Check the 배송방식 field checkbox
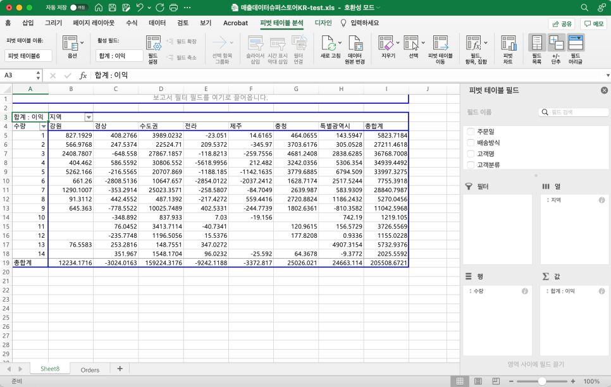This screenshot has height=387, width=611. tap(471, 143)
